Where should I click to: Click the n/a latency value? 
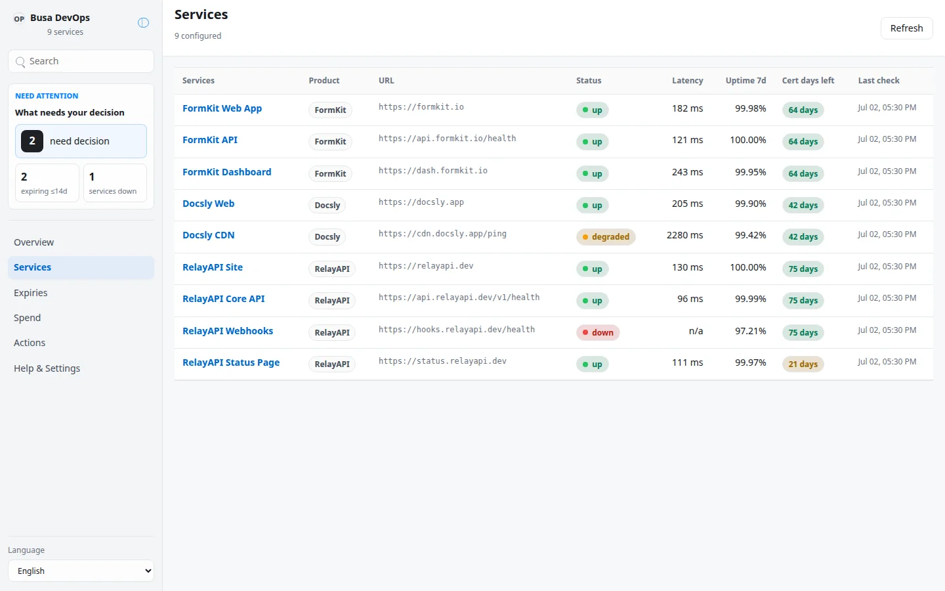pos(696,331)
